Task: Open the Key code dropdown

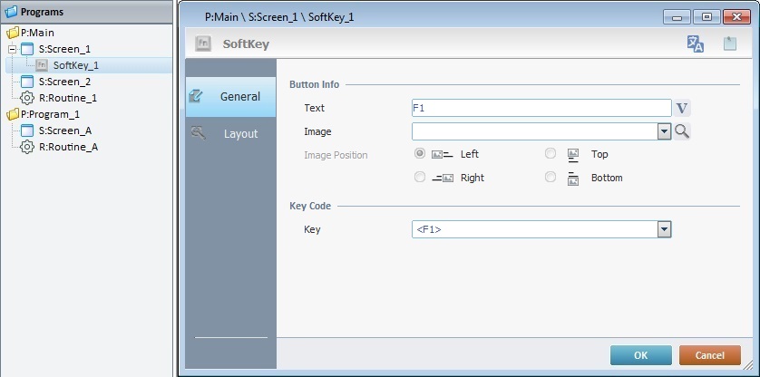Action: coord(665,230)
